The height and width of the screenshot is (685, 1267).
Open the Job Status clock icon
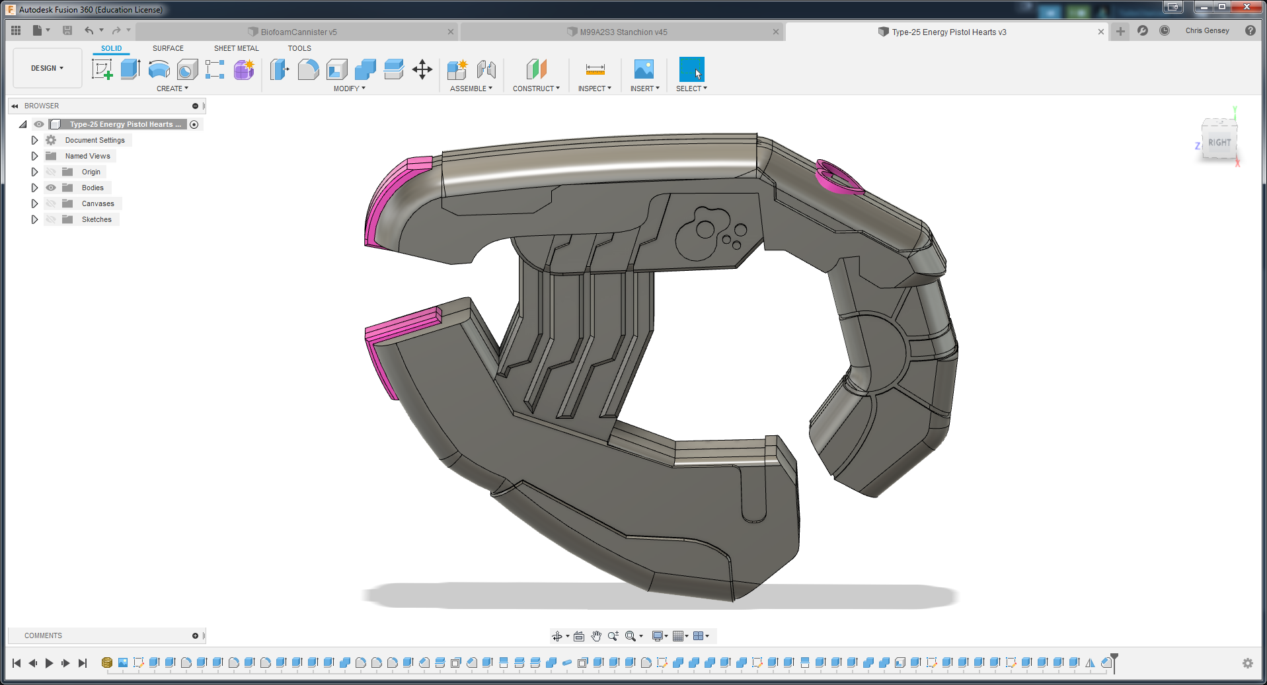1165,30
